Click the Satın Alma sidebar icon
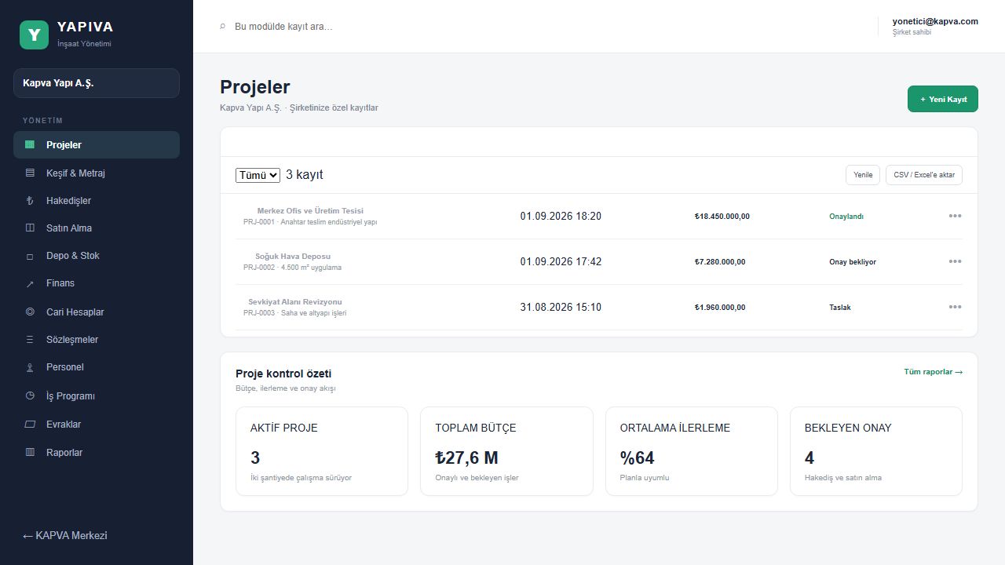The height and width of the screenshot is (565, 1005). (x=30, y=228)
